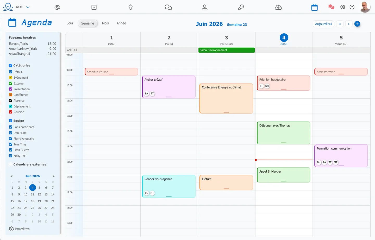Image resolution: width=375 pixels, height=240 pixels.
Task: Switch to Mois view
Action: (x=105, y=23)
